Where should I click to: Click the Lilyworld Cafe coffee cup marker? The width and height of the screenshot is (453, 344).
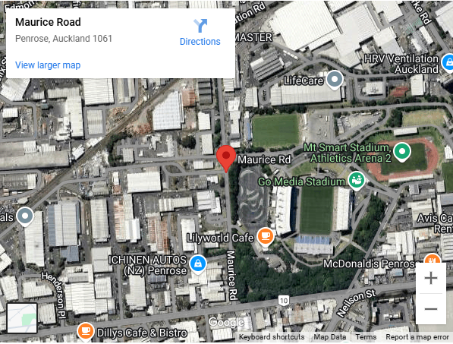click(x=266, y=237)
